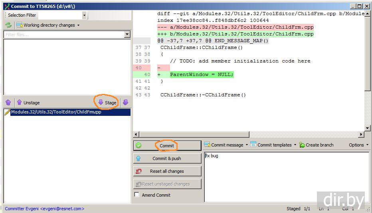372x213 pixels.
Task: Click the removed line number 40
Action: [x=139, y=68]
